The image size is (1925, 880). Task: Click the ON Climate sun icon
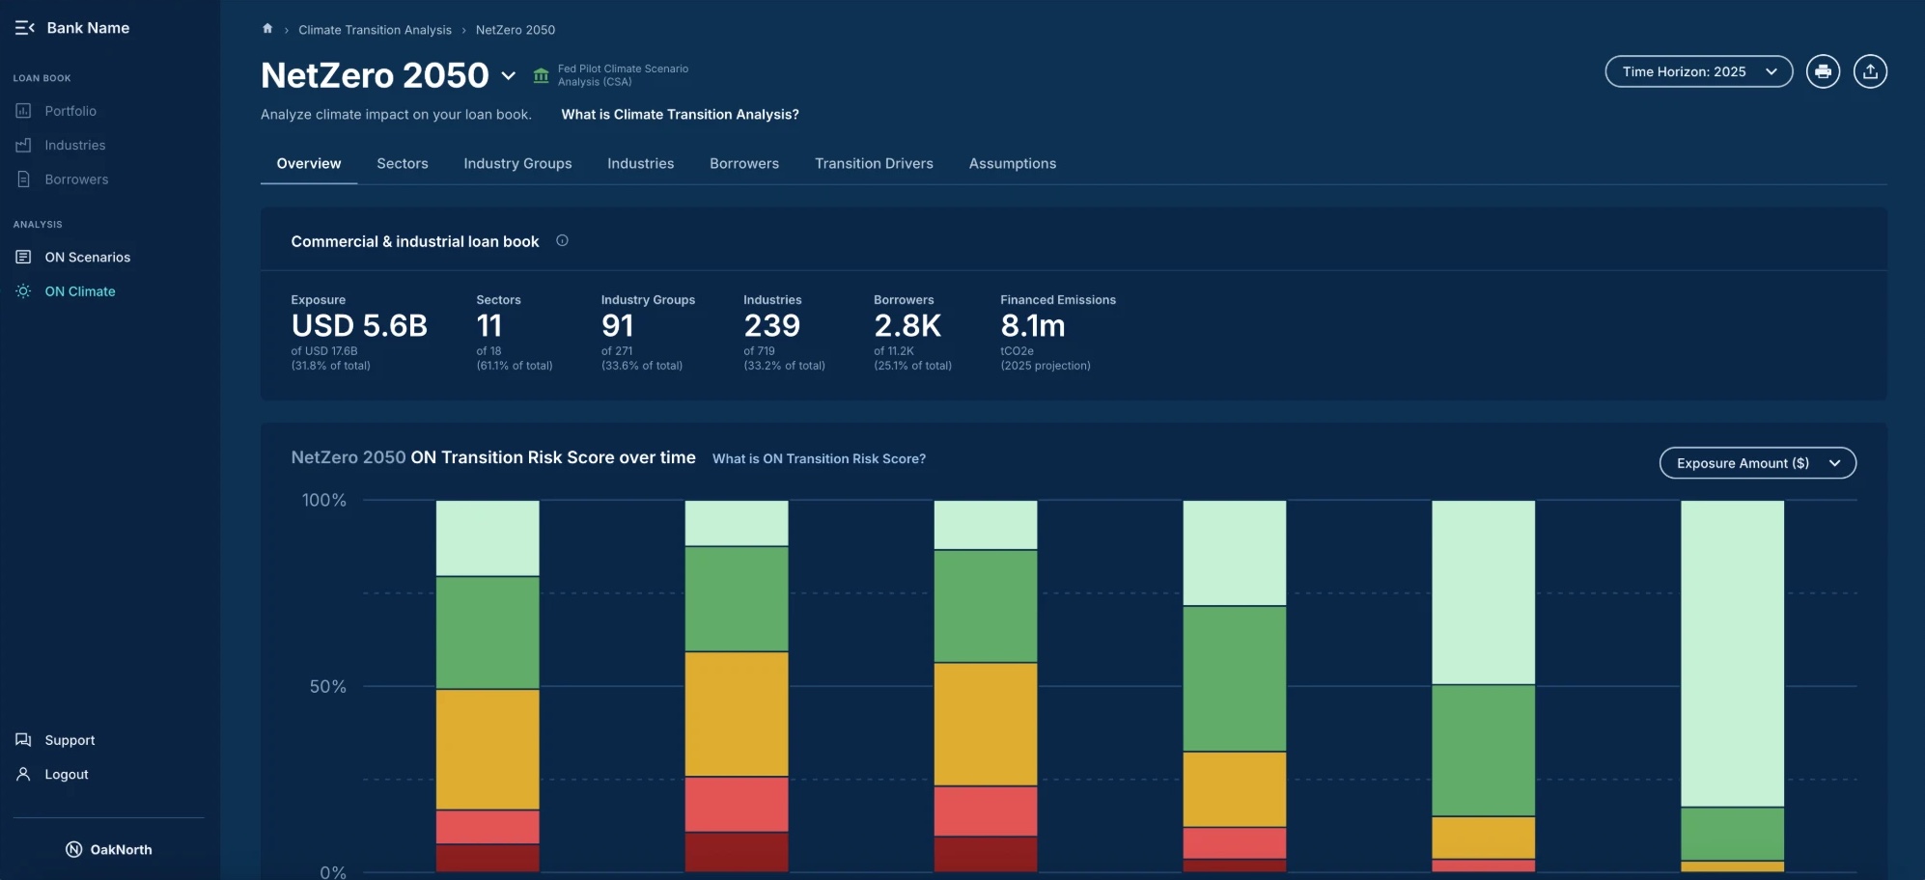pyautogui.click(x=23, y=291)
